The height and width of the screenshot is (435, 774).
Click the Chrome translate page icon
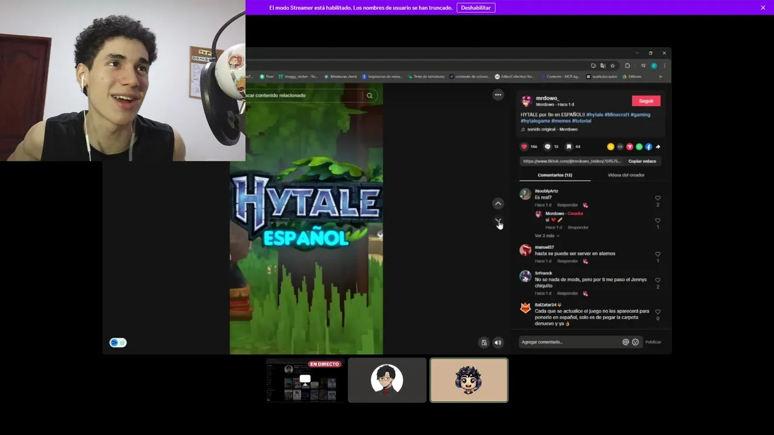tap(603, 66)
